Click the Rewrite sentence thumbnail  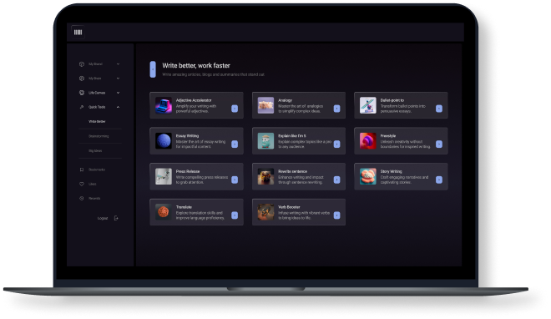[265, 176]
